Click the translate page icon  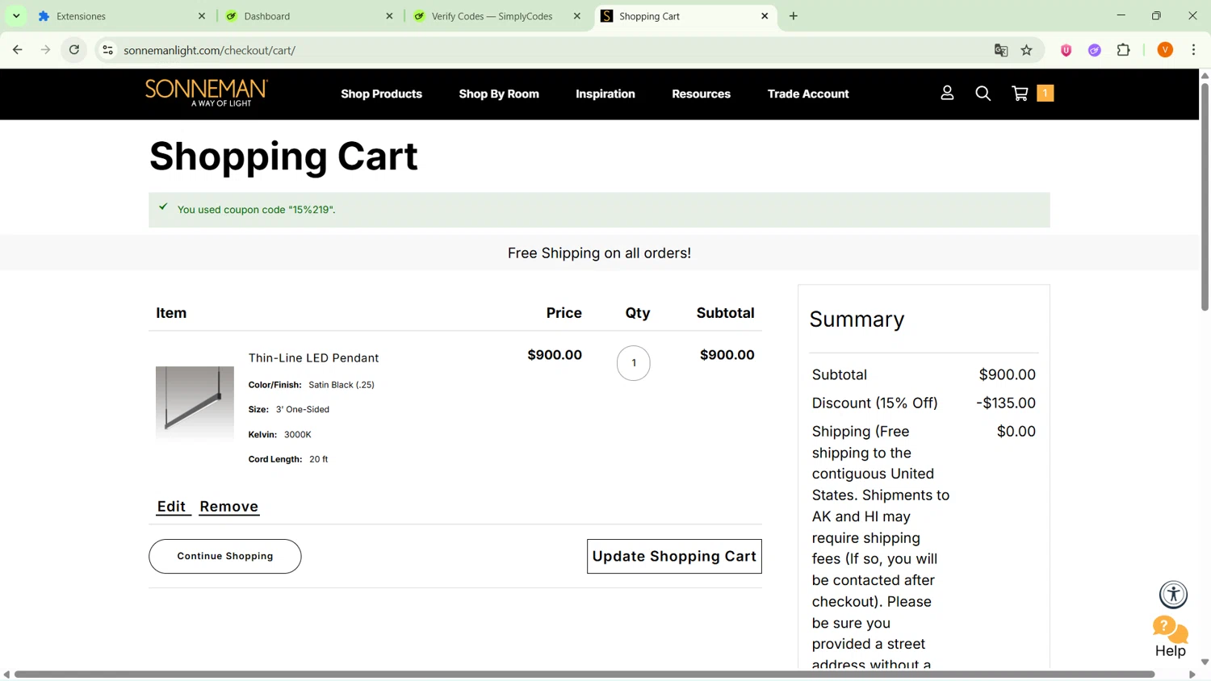(1001, 50)
